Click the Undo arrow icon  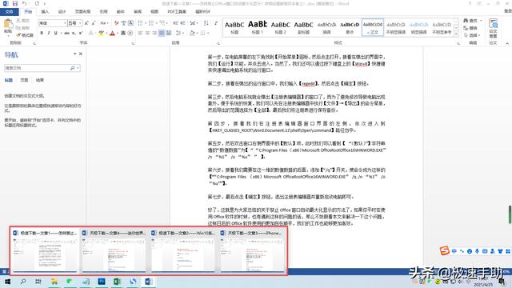point(25,3)
